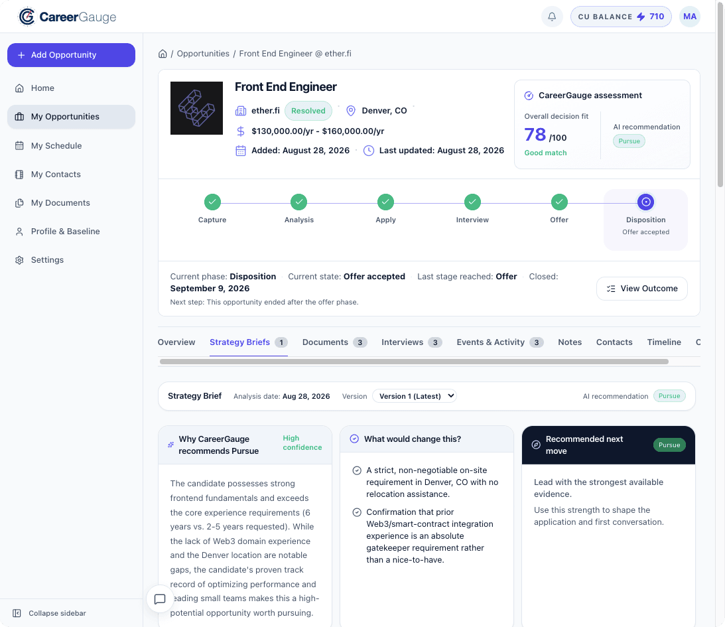Click the Resolved status badge
Screen dimensions: 725x627
(308, 111)
